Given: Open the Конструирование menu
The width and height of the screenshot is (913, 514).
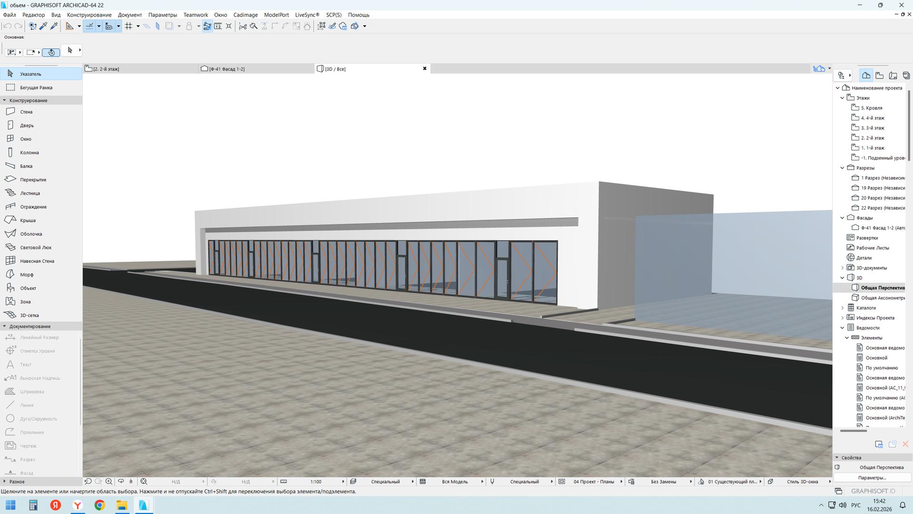Looking at the screenshot, I should 89,15.
